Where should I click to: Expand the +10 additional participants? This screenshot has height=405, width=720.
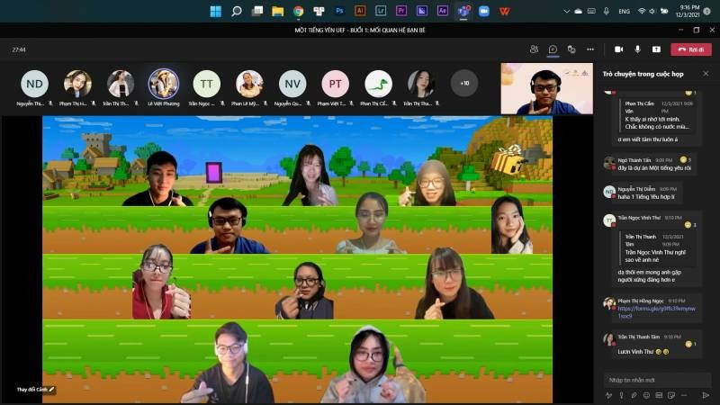pyautogui.click(x=464, y=84)
